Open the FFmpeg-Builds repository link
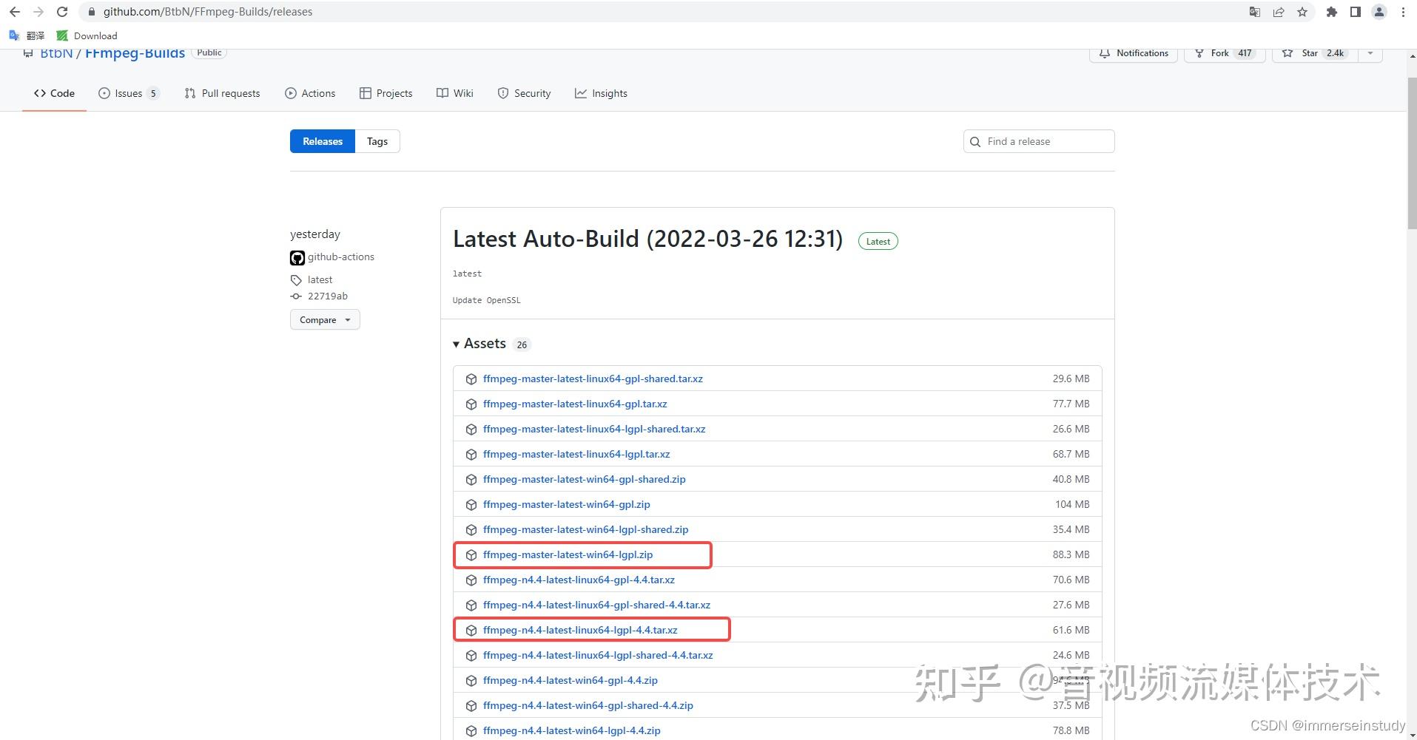1417x740 pixels. point(135,53)
